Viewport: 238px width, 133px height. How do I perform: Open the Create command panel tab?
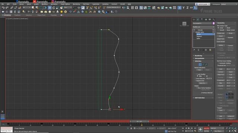194,20
